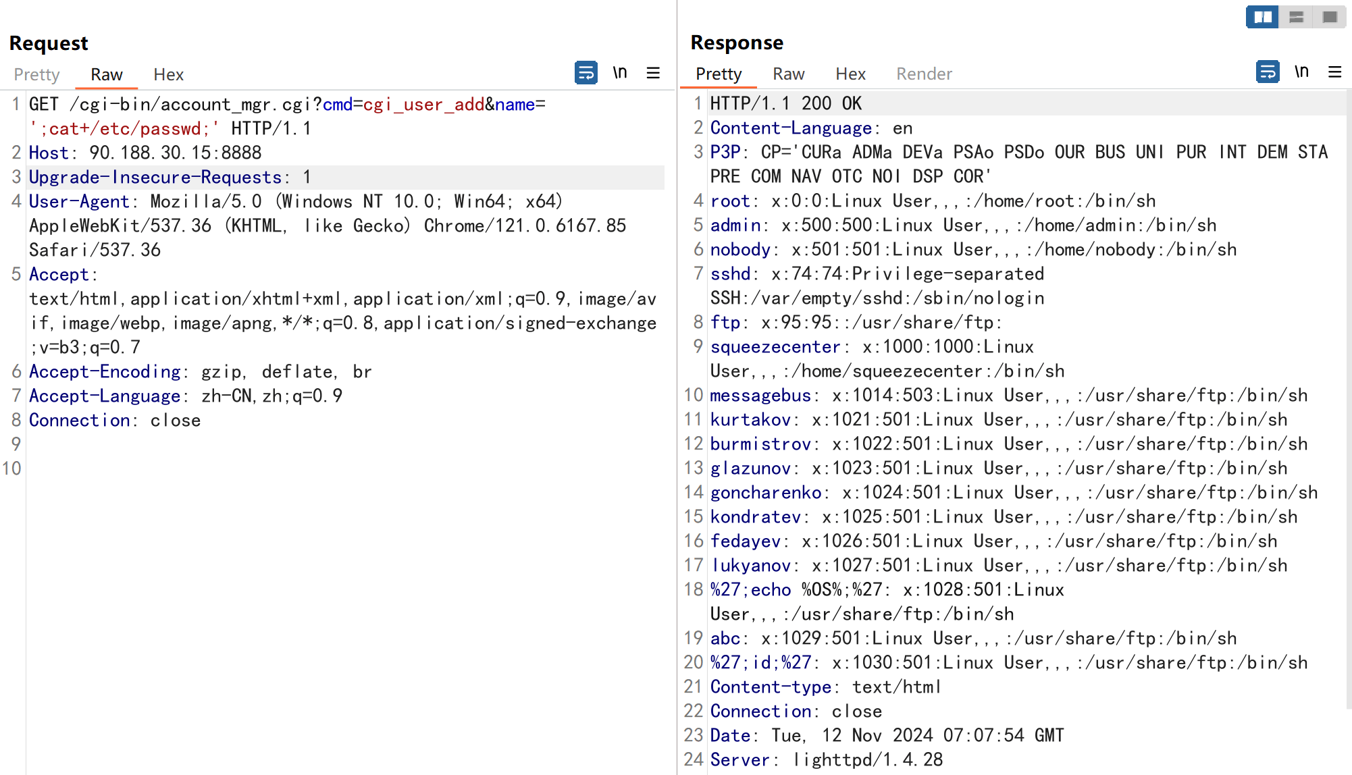Open Response panel hamburger options menu
Viewport: 1352px width, 775px height.
coord(1334,72)
